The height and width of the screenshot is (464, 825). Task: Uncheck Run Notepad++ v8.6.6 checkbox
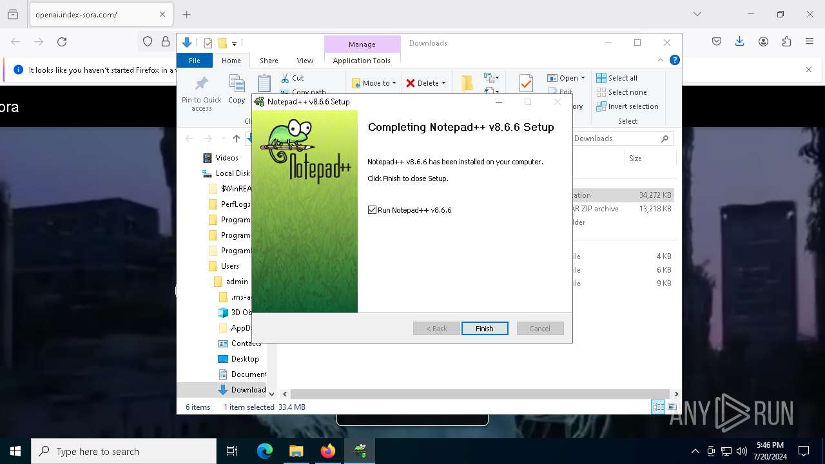click(372, 210)
